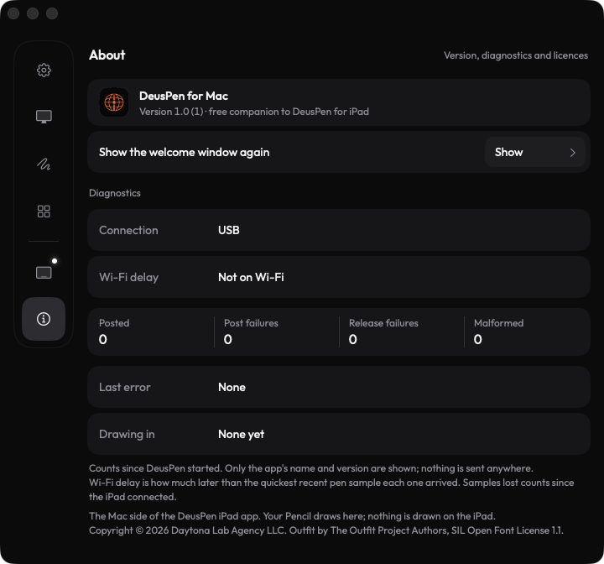Click the yellow minimize window button

tap(33, 13)
